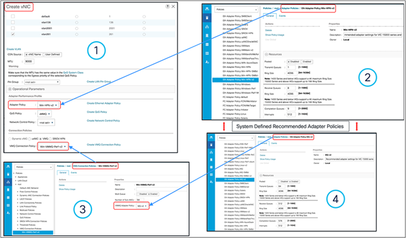The height and width of the screenshot is (238, 406).
Task: Set Pooled to Enabled in Win-HPN-v2 window
Action: [302, 61]
